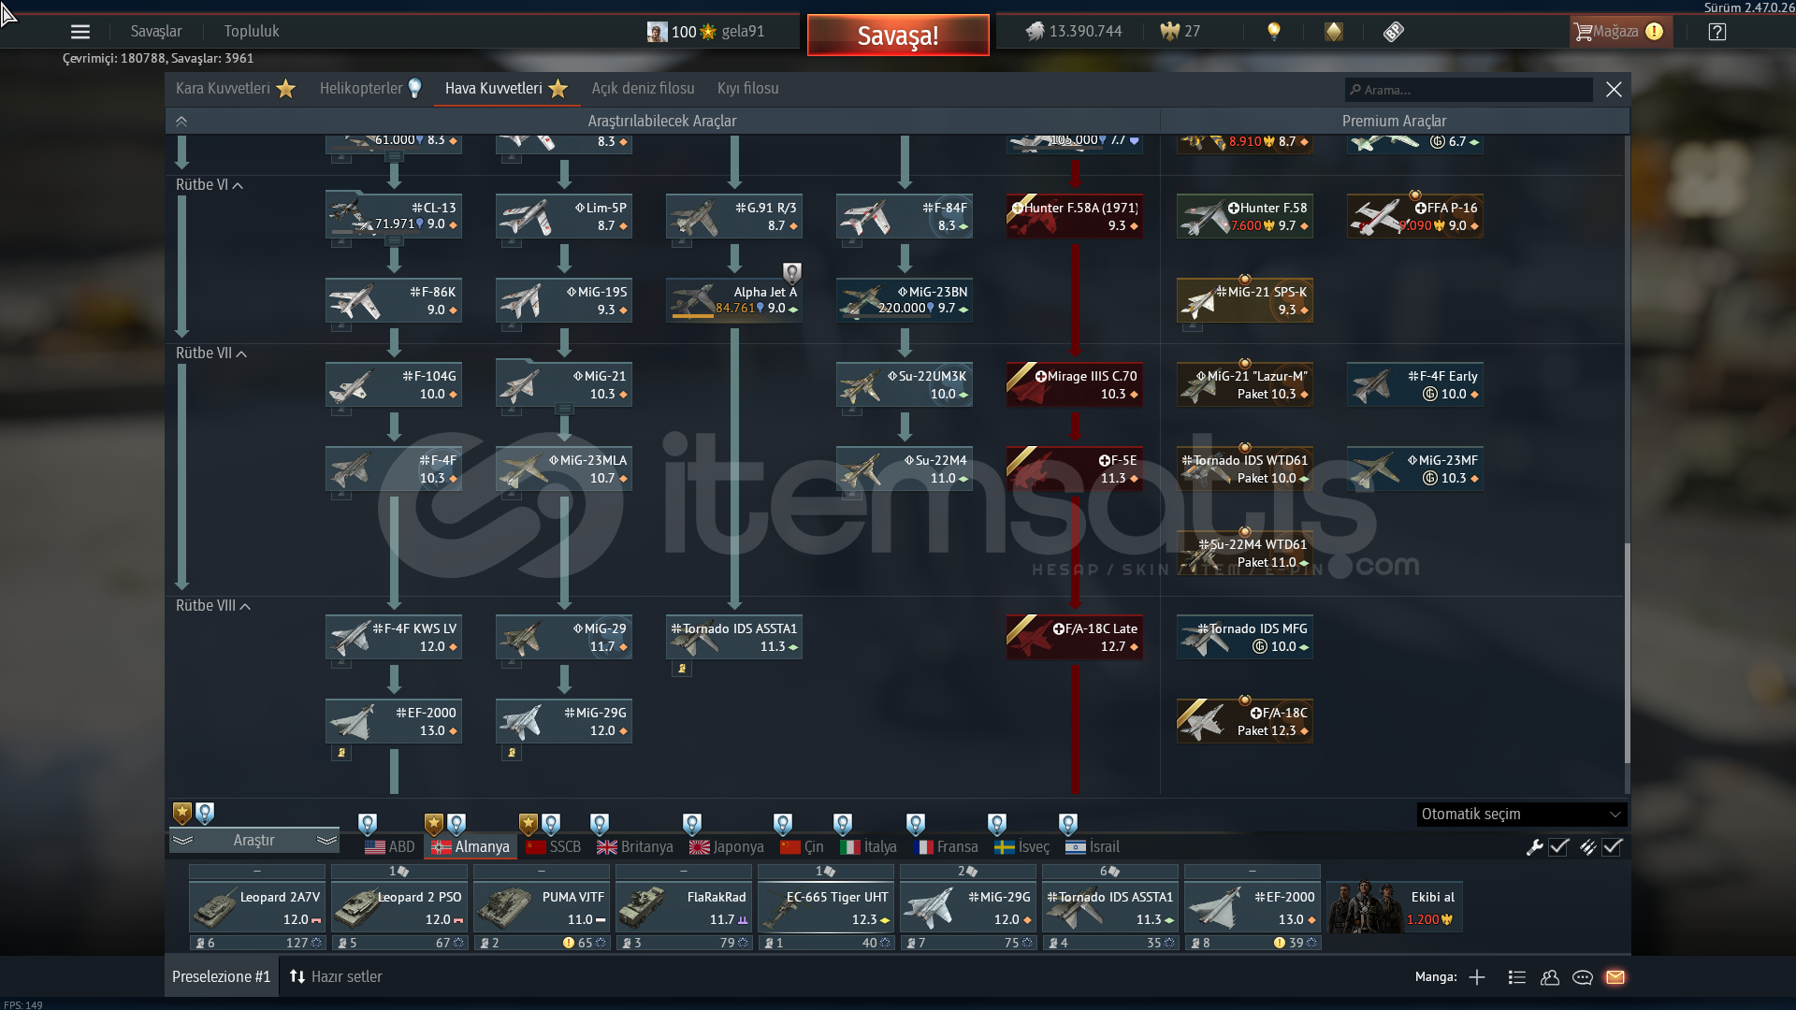Click the talisman icon under the EF-2000 card

[x=342, y=753]
